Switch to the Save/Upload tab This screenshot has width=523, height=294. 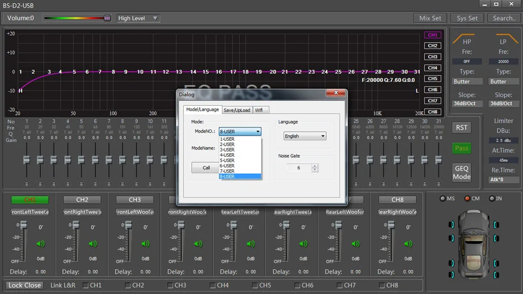point(237,110)
